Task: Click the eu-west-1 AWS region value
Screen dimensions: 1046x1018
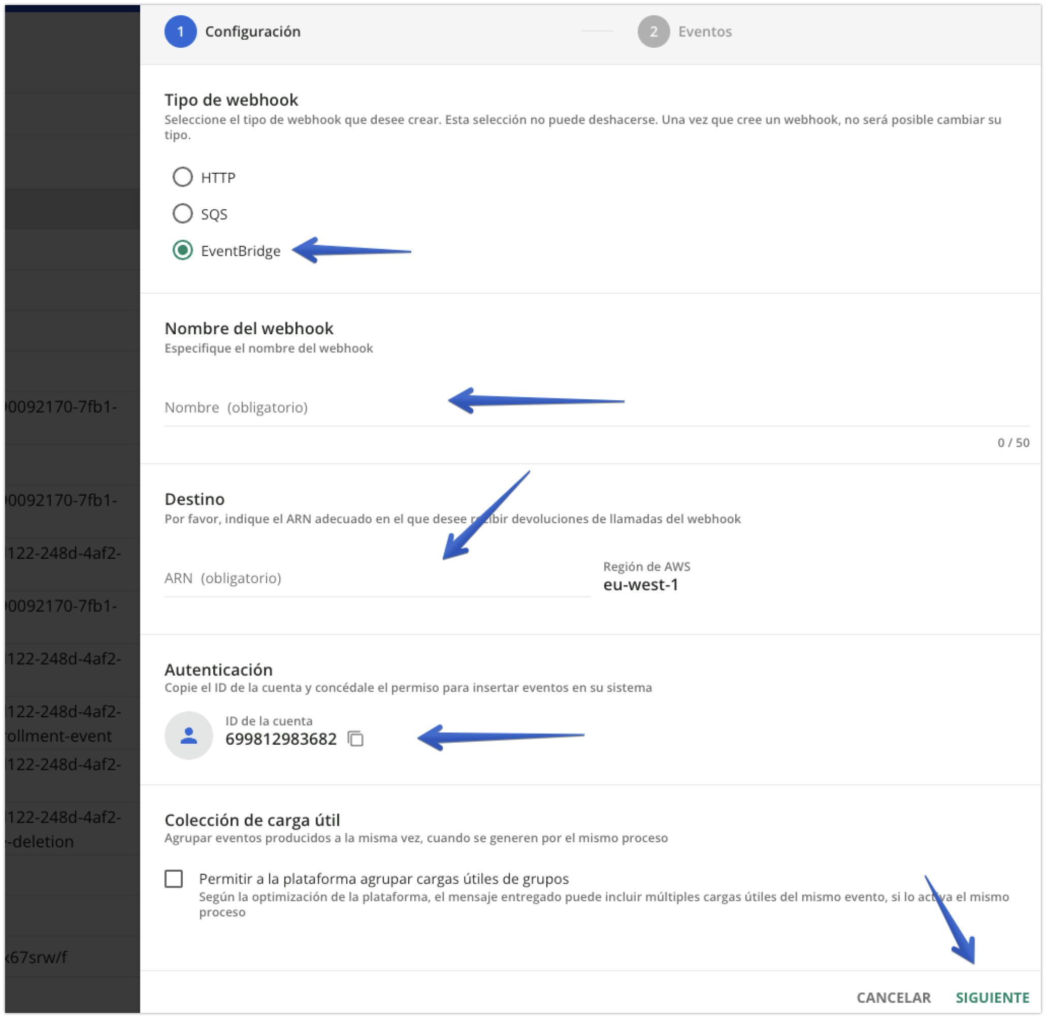Action: 640,585
